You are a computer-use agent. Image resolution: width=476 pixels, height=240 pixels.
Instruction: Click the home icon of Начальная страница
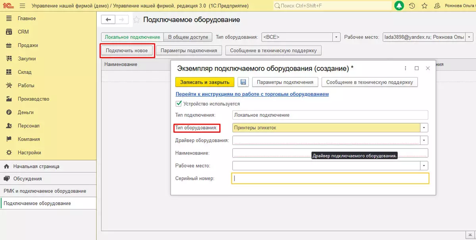[x=7, y=166]
